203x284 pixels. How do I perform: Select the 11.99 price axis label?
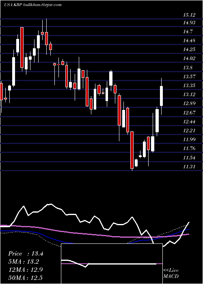coord(189,140)
